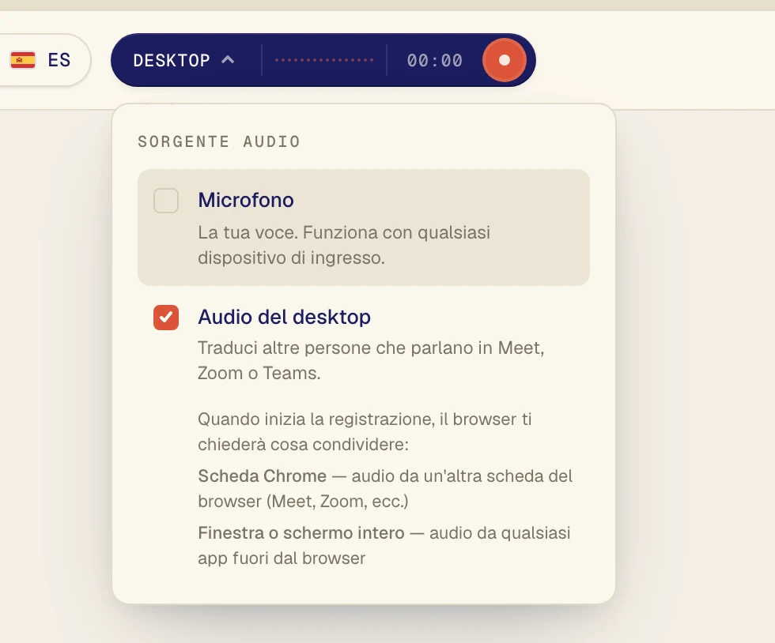Click the chevron next to DESKTOP

pyautogui.click(x=228, y=60)
